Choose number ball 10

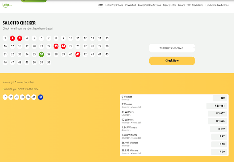tap(71, 38)
